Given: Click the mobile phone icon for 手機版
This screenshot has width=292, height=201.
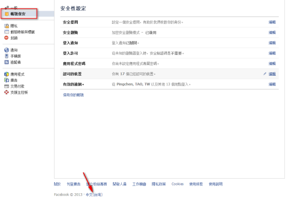Looking at the screenshot, I should 7,56.
